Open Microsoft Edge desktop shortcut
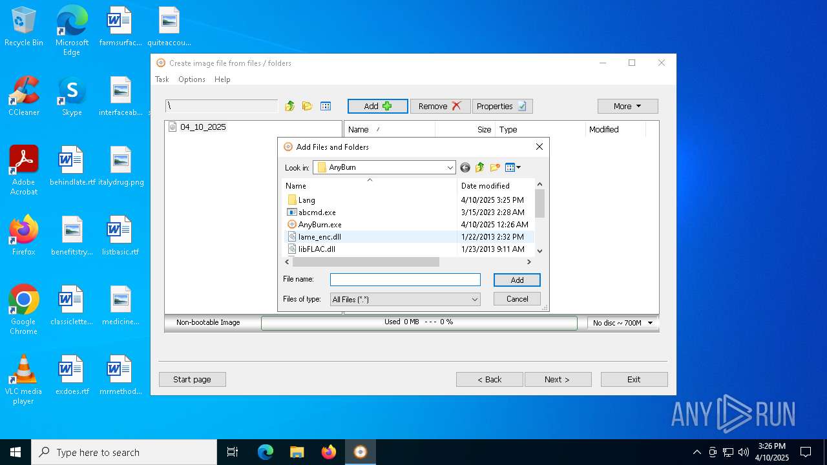 click(72, 31)
